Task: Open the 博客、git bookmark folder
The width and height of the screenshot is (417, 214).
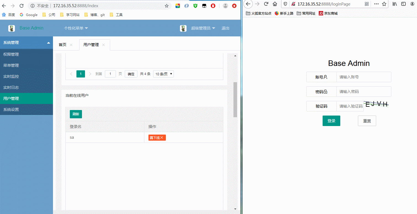Action: [95, 15]
